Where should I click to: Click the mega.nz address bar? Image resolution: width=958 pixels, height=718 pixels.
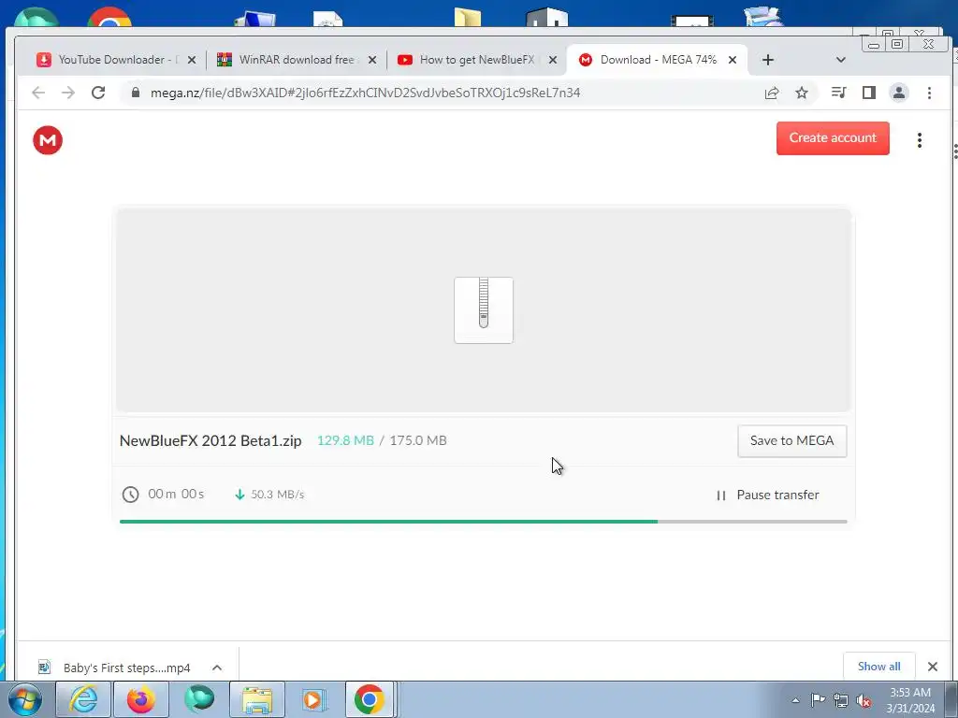(366, 93)
